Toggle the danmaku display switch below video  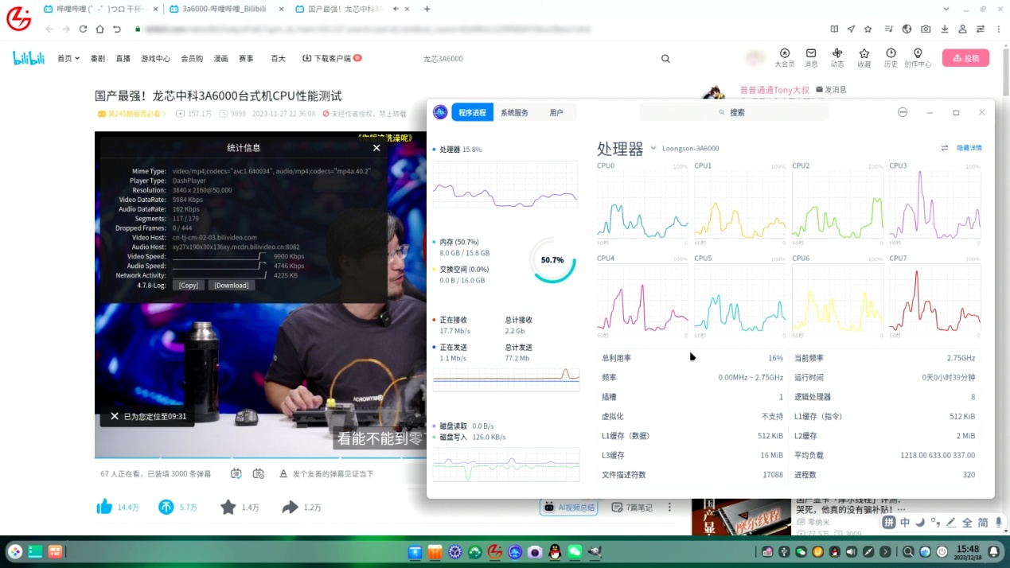coord(236,473)
